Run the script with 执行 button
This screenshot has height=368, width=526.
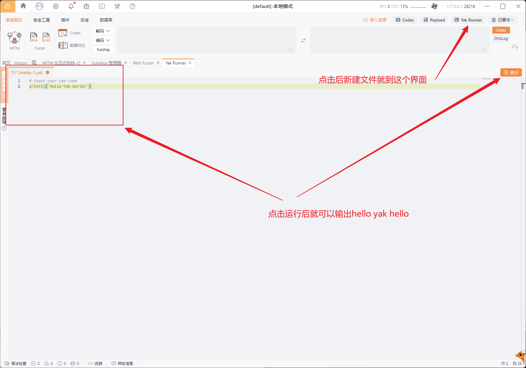point(511,72)
